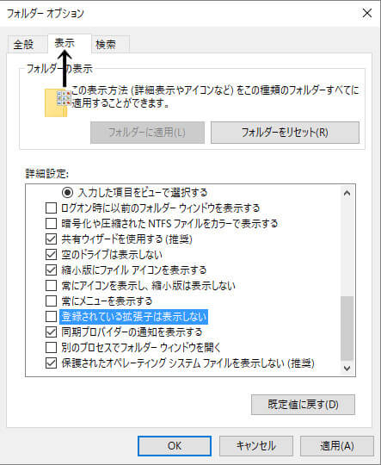Image resolution: width=381 pixels, height=465 pixels.
Task: Open the 検索 tab
Action: click(x=106, y=45)
